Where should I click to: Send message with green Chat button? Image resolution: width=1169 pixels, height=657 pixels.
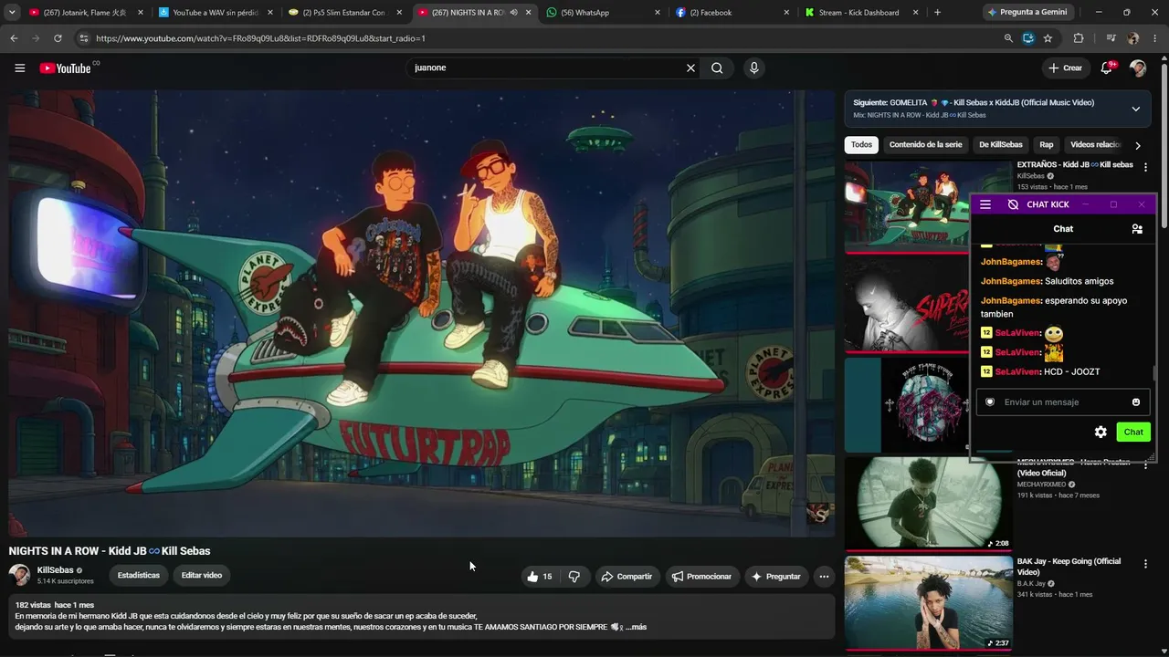(x=1133, y=432)
